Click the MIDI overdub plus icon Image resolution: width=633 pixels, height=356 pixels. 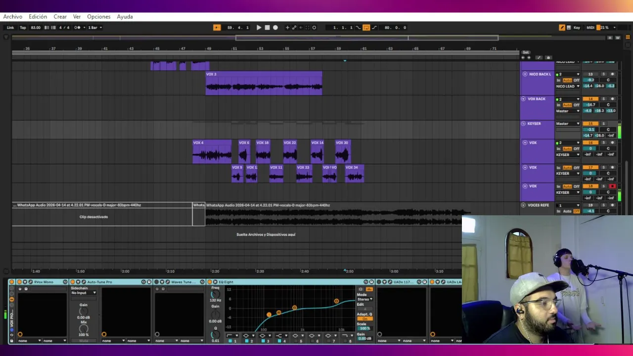(287, 28)
